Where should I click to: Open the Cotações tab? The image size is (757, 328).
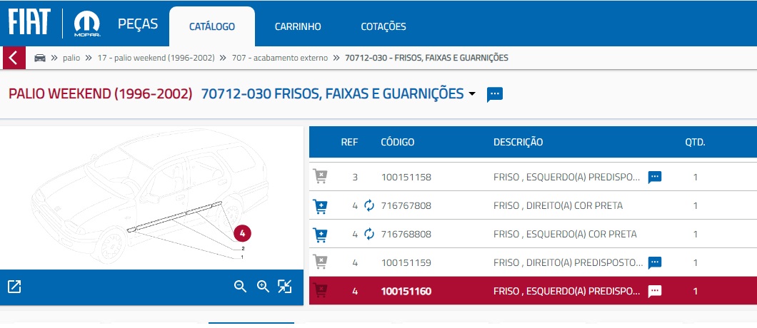pos(383,27)
